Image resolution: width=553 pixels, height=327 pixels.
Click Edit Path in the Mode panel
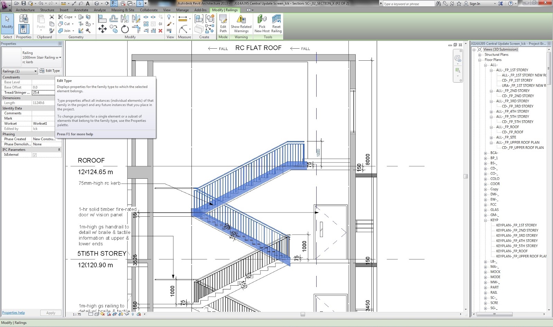pyautogui.click(x=223, y=24)
